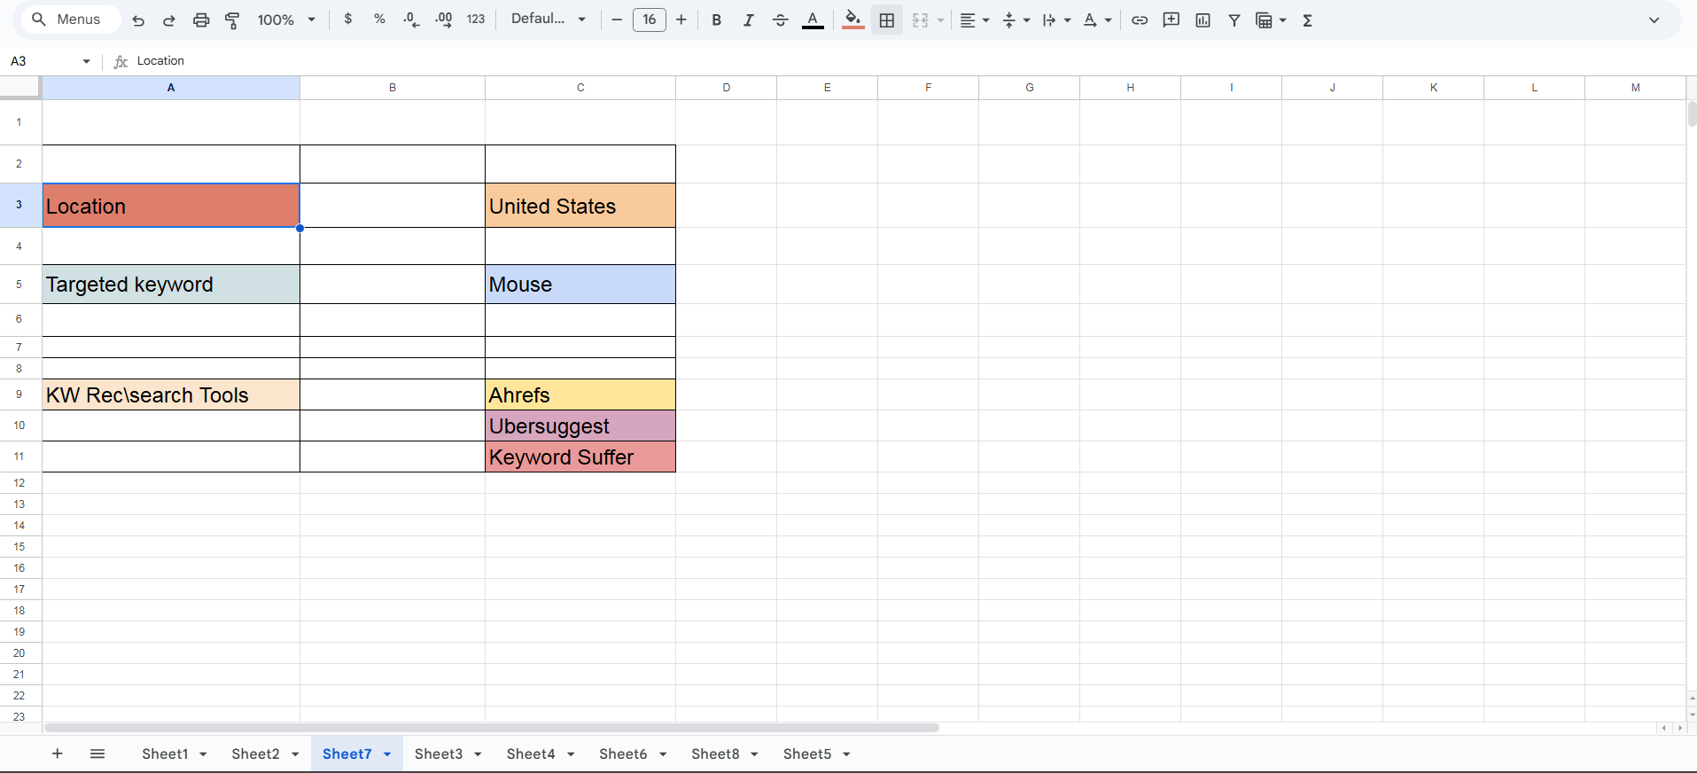
Task: Click the Insert link icon
Action: [x=1140, y=20]
